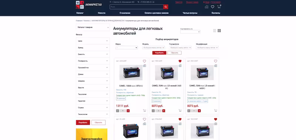Expand the Ширина filter
Image resolution: width=296 pixels, height=140 pixels.
point(93,81)
